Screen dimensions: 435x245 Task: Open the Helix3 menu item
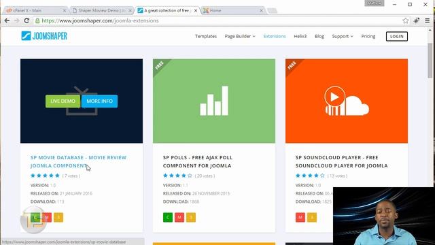(300, 36)
